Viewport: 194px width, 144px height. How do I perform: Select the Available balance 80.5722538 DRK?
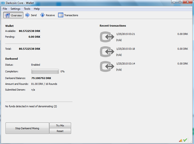tap(29, 31)
